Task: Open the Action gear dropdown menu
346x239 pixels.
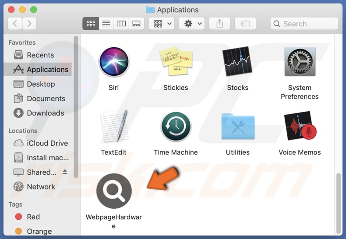Action: [x=191, y=24]
